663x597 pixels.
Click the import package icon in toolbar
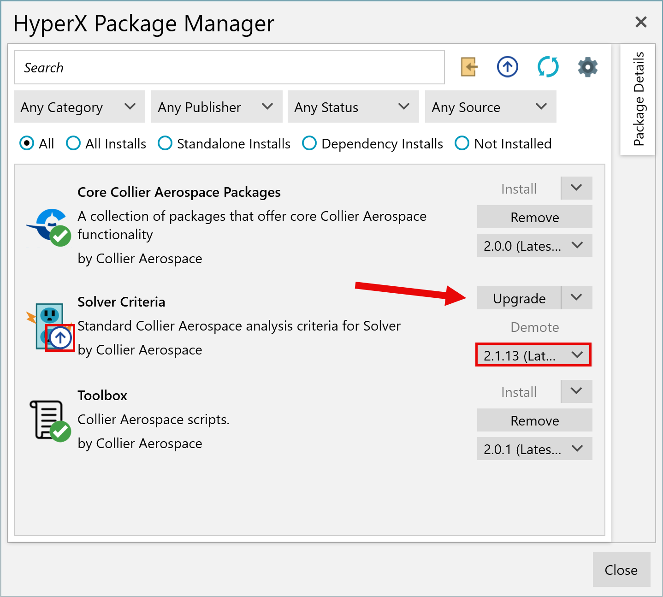tap(469, 67)
